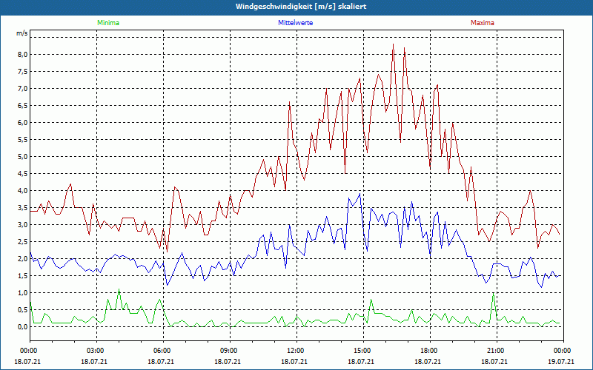Click the 03:00 time axis label
This screenshot has width=593, height=370.
(97, 351)
